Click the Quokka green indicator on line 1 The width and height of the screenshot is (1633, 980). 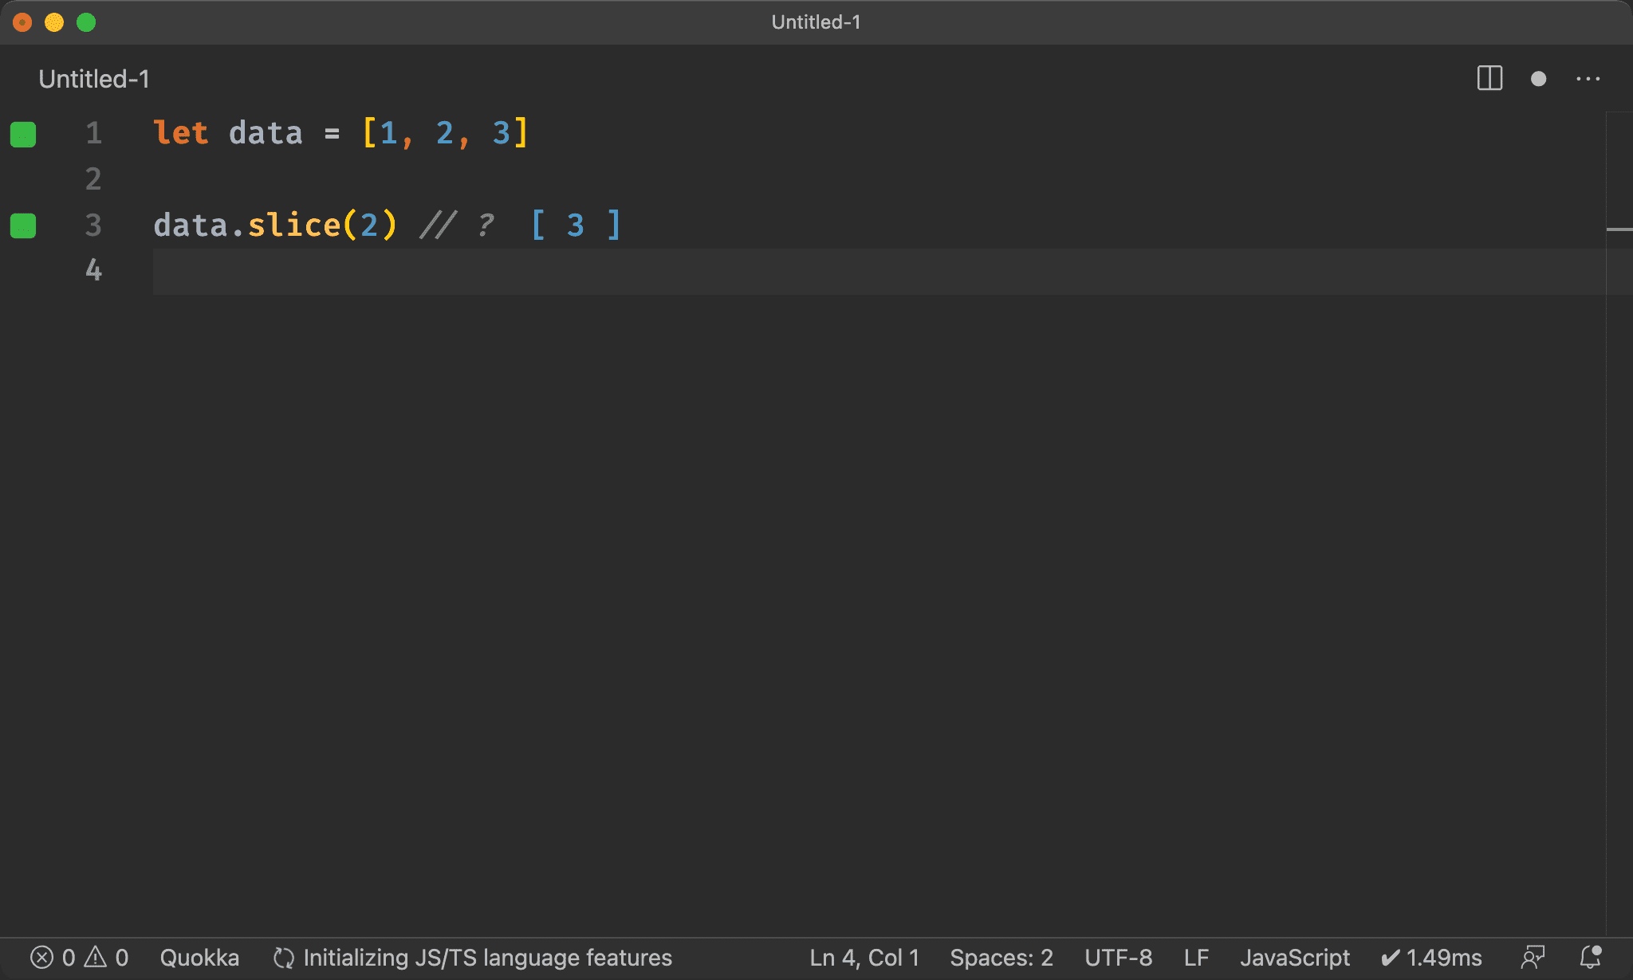[23, 134]
